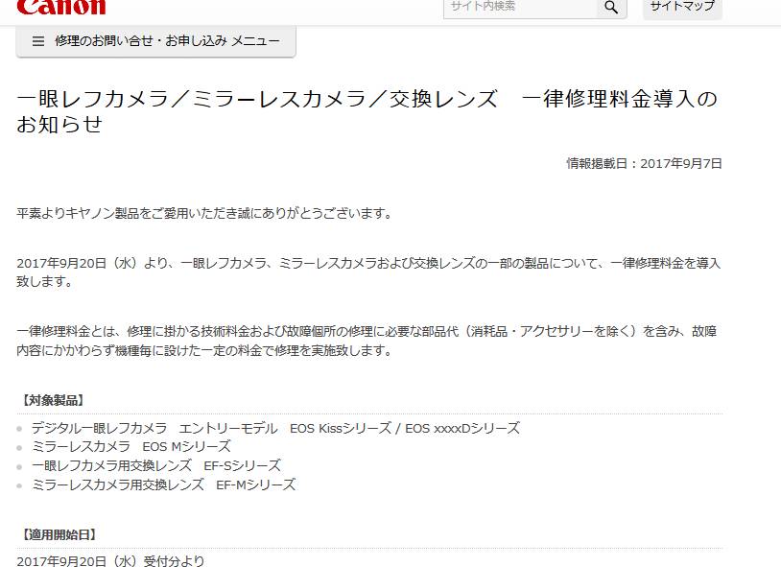
Task: Click the list item EOS Kissシリーズ / EOS xxxxDシリーズ
Action: [275, 428]
